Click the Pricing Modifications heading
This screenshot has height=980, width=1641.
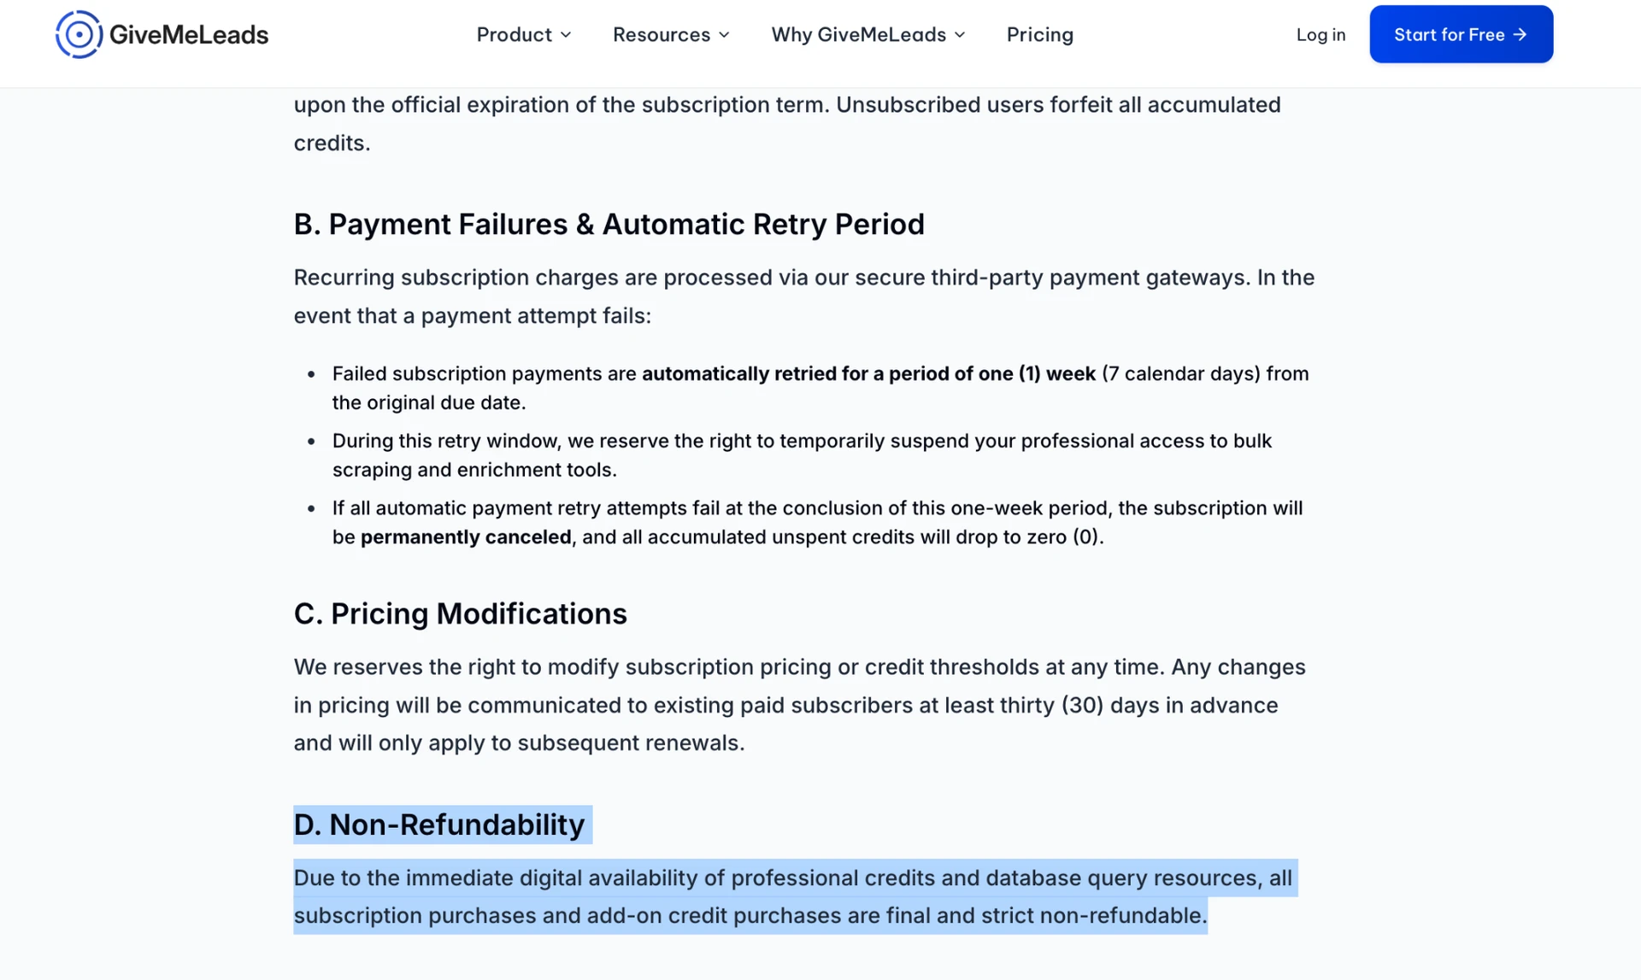[460, 613]
